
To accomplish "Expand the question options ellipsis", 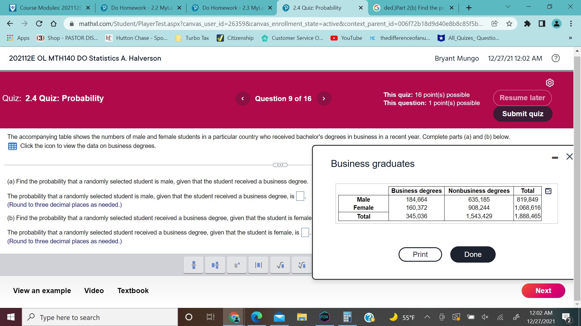I will tap(280, 165).
